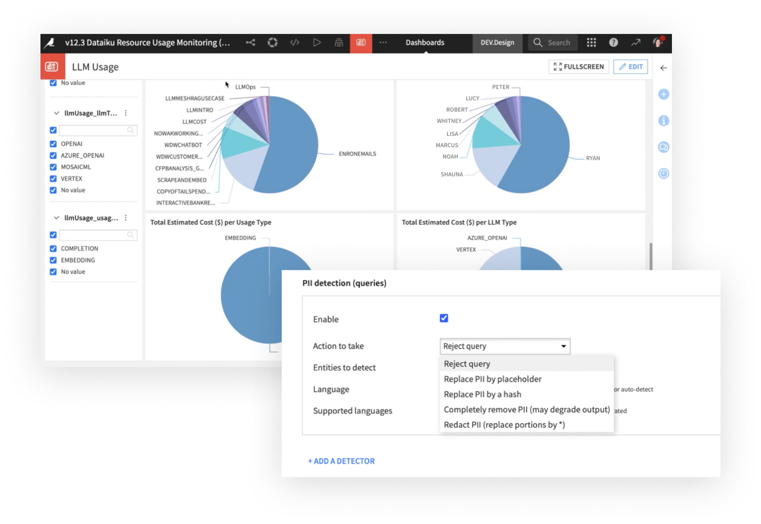This screenshot has height=524, width=761.
Task: Uncheck the MOSAICML filter checkbox
Action: (x=53, y=167)
